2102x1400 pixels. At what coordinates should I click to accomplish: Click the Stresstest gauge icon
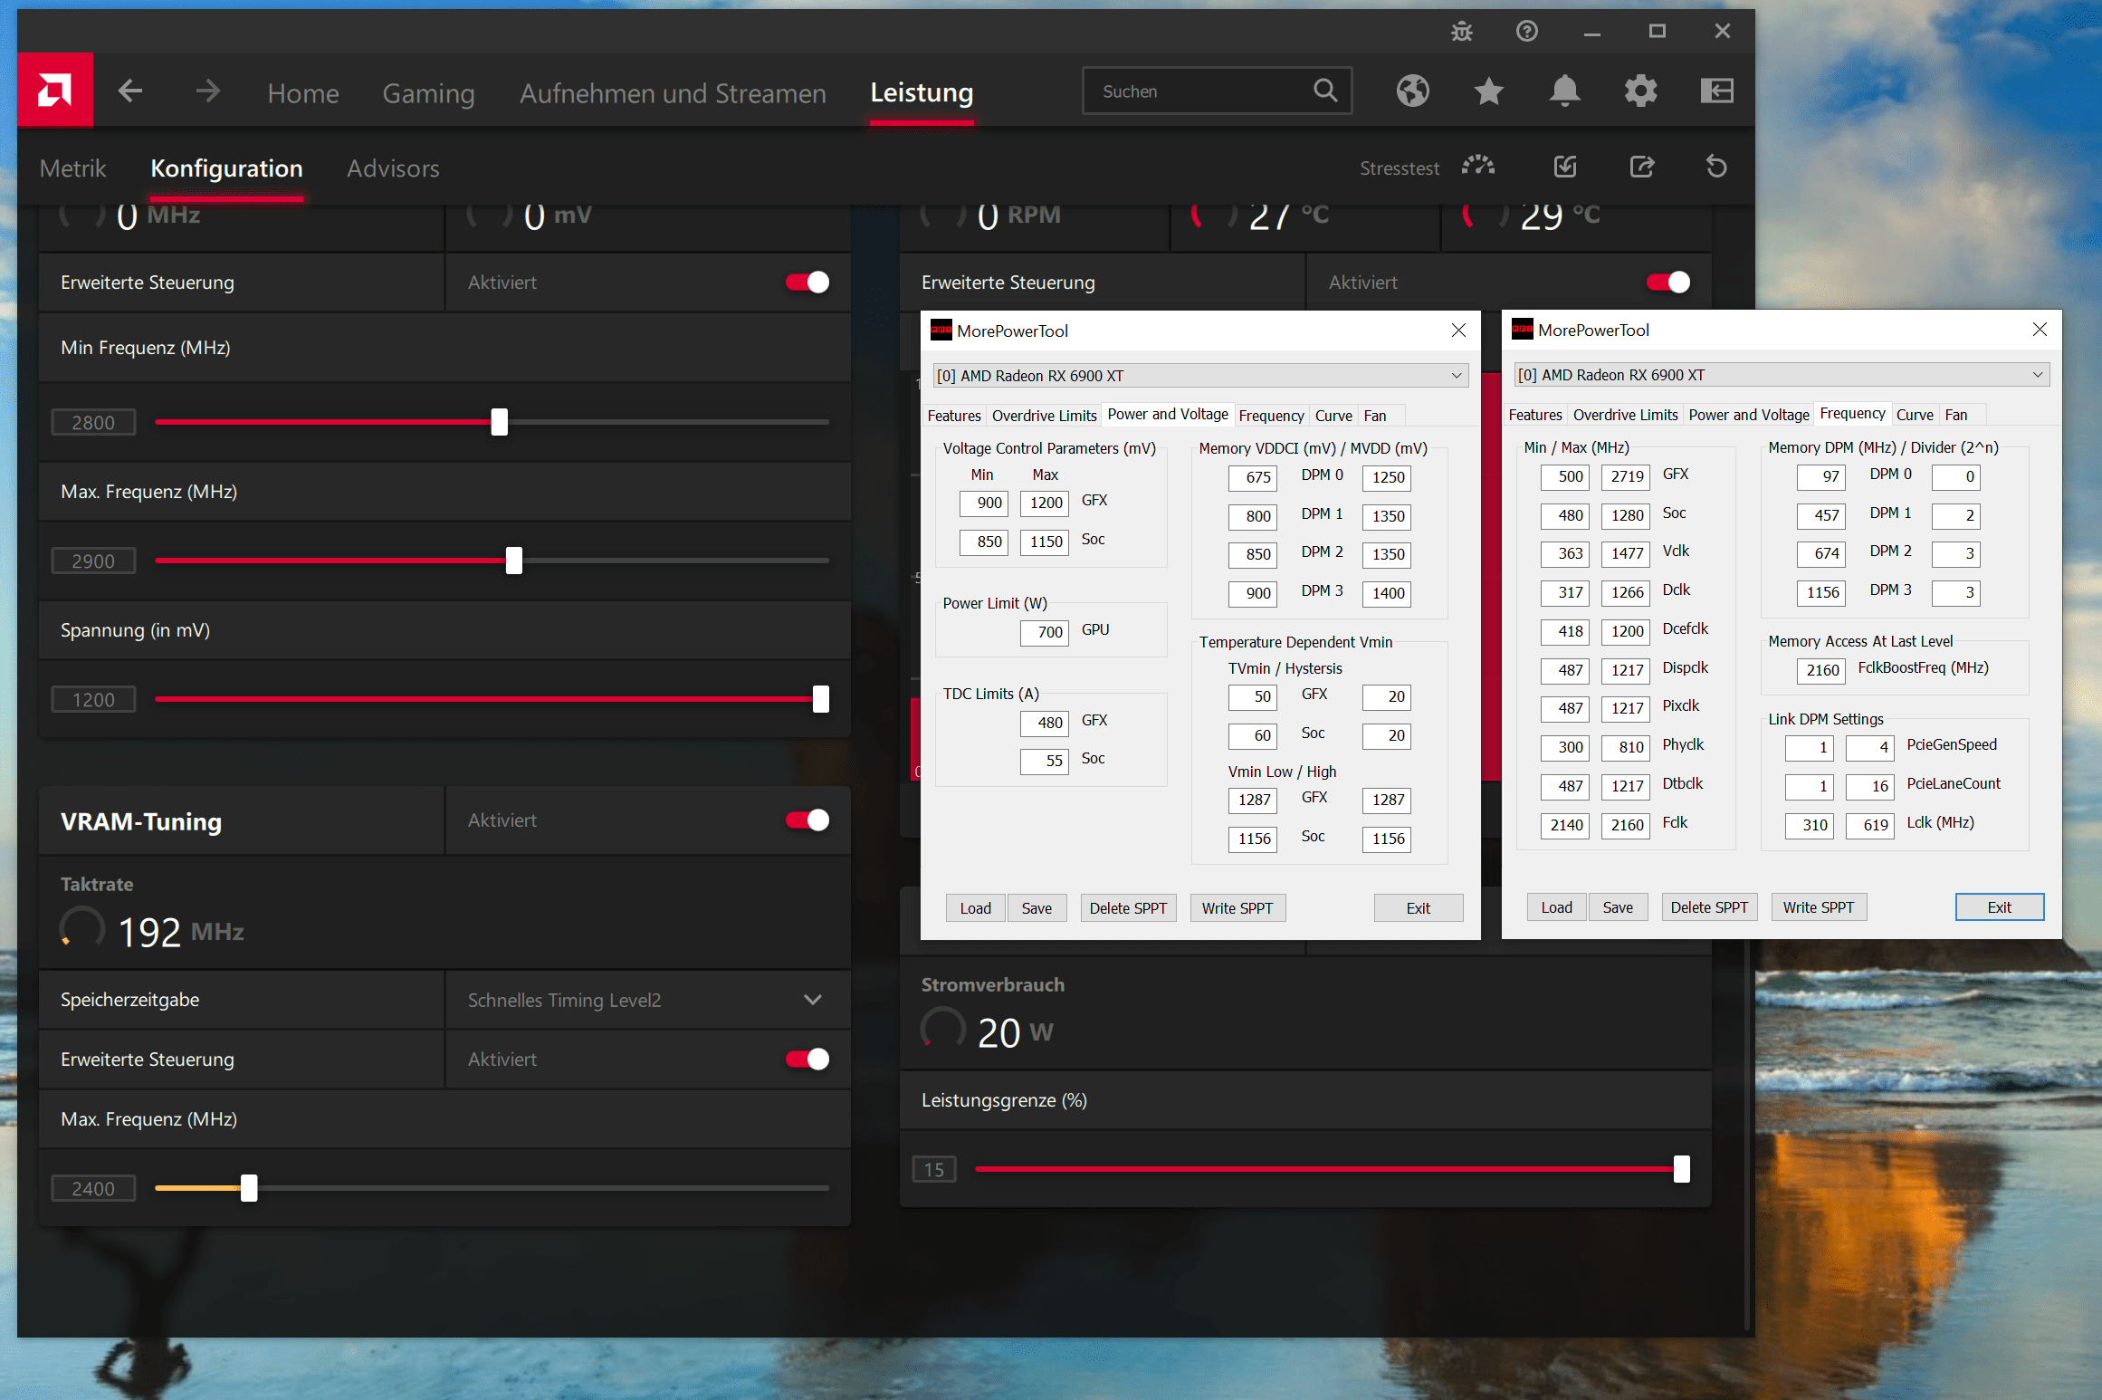(x=1477, y=167)
